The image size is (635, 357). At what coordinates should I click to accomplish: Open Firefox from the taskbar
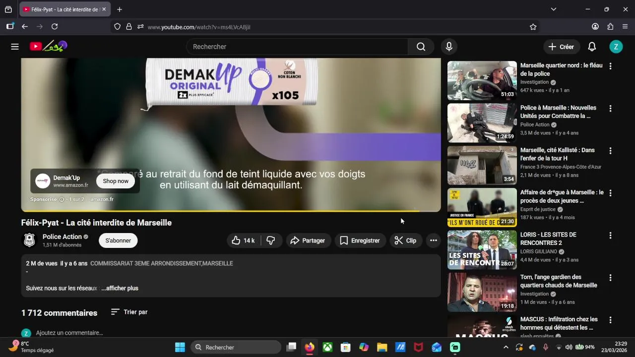click(x=310, y=347)
